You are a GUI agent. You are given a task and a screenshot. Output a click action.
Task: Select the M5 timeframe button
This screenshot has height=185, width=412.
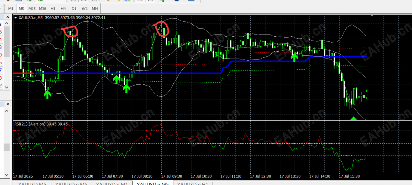pyautogui.click(x=21, y=8)
